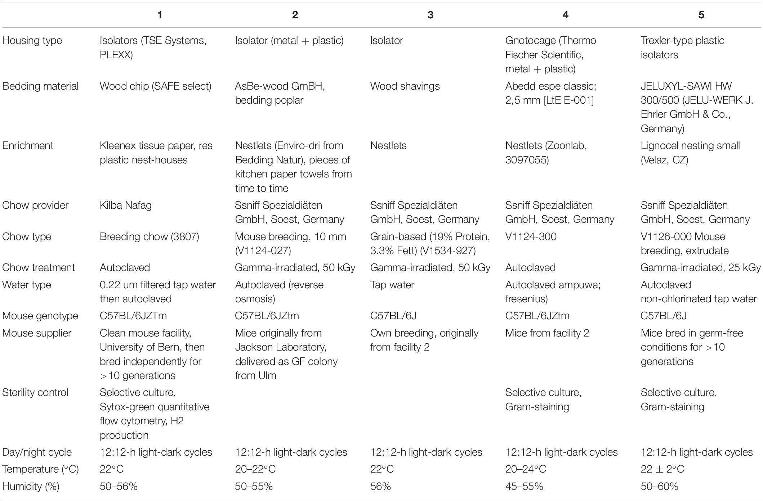
Task: Click cell "V1124-300"
Action: coord(531,237)
